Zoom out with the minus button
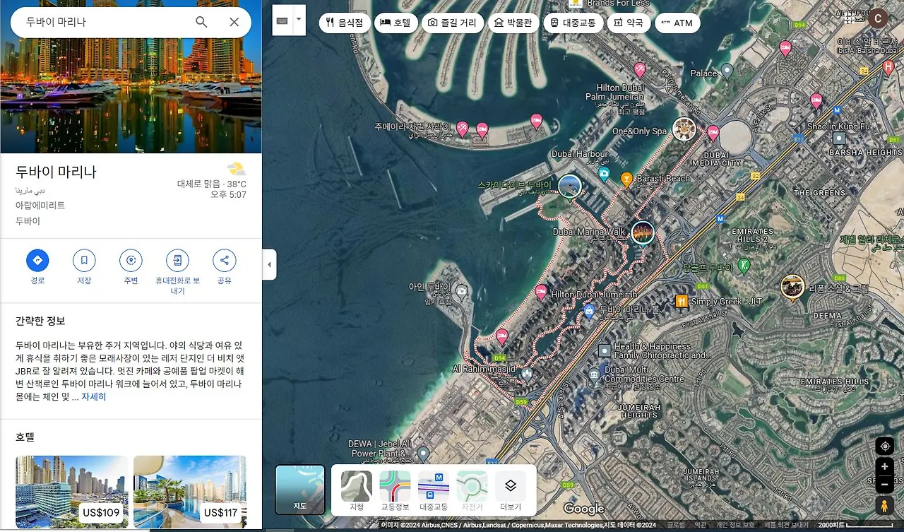 [x=884, y=485]
